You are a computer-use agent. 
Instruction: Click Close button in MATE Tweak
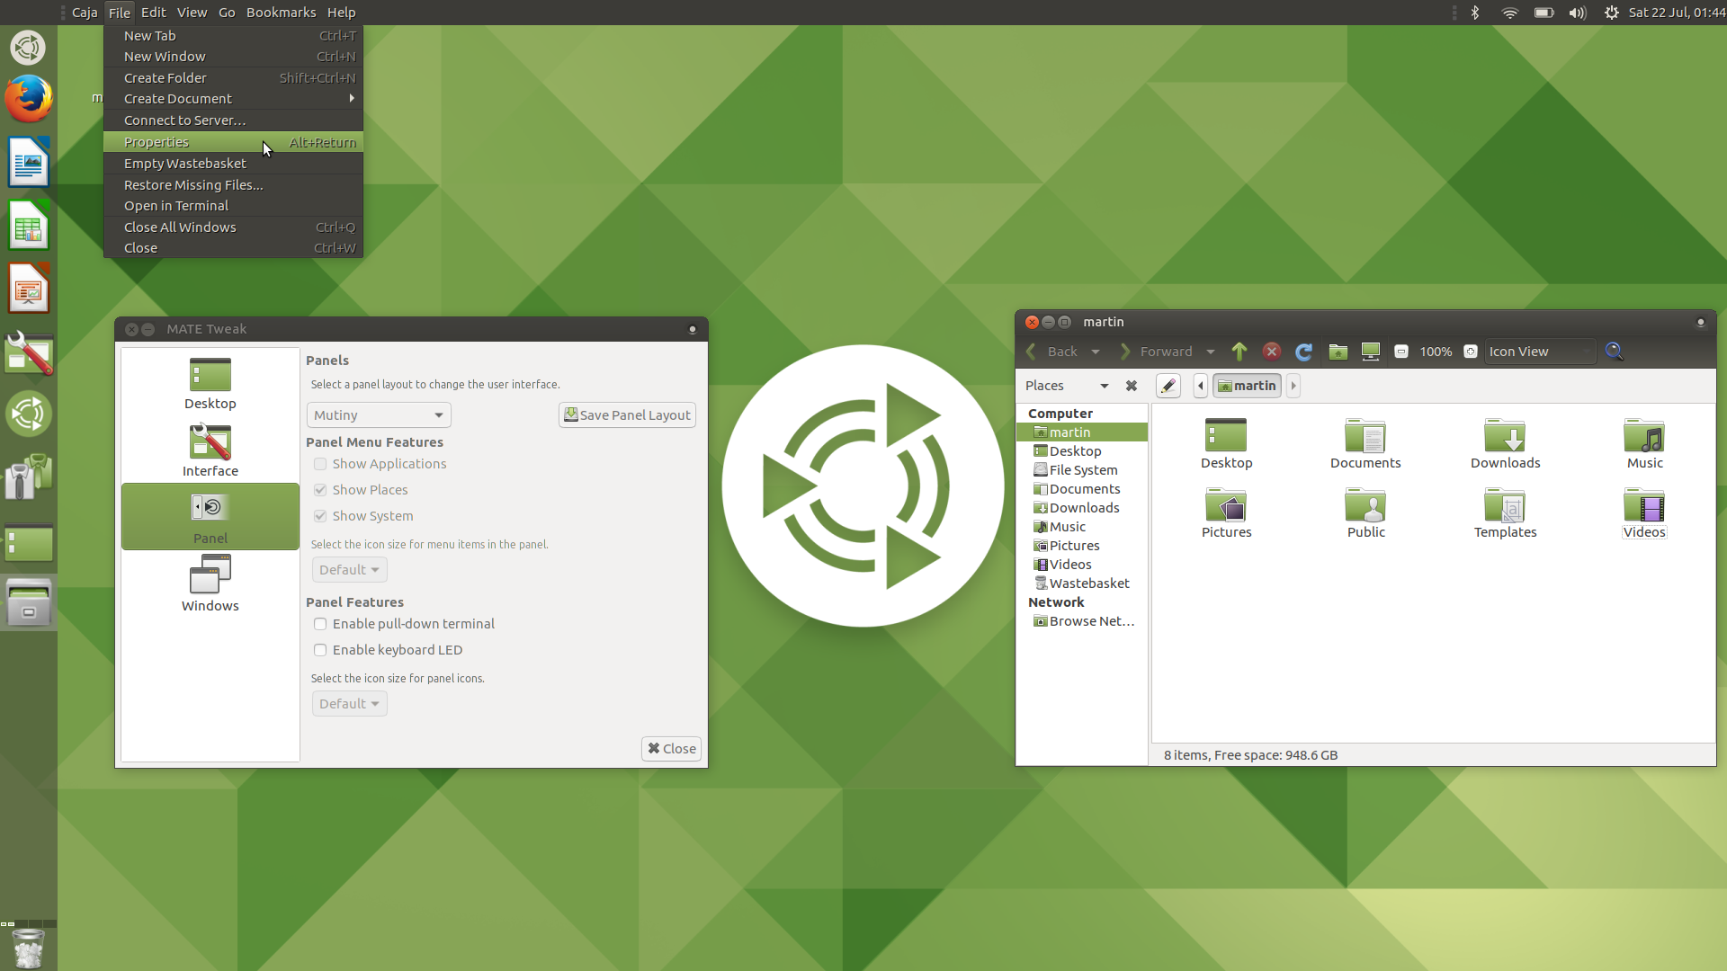[671, 749]
